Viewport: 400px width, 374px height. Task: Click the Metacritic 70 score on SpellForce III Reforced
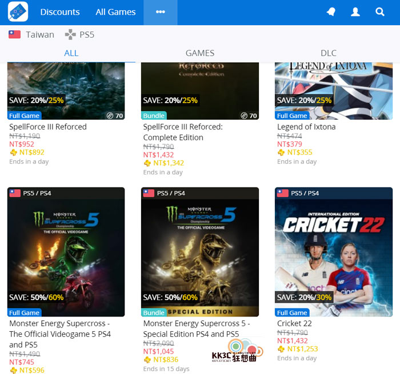pyautogui.click(x=115, y=116)
